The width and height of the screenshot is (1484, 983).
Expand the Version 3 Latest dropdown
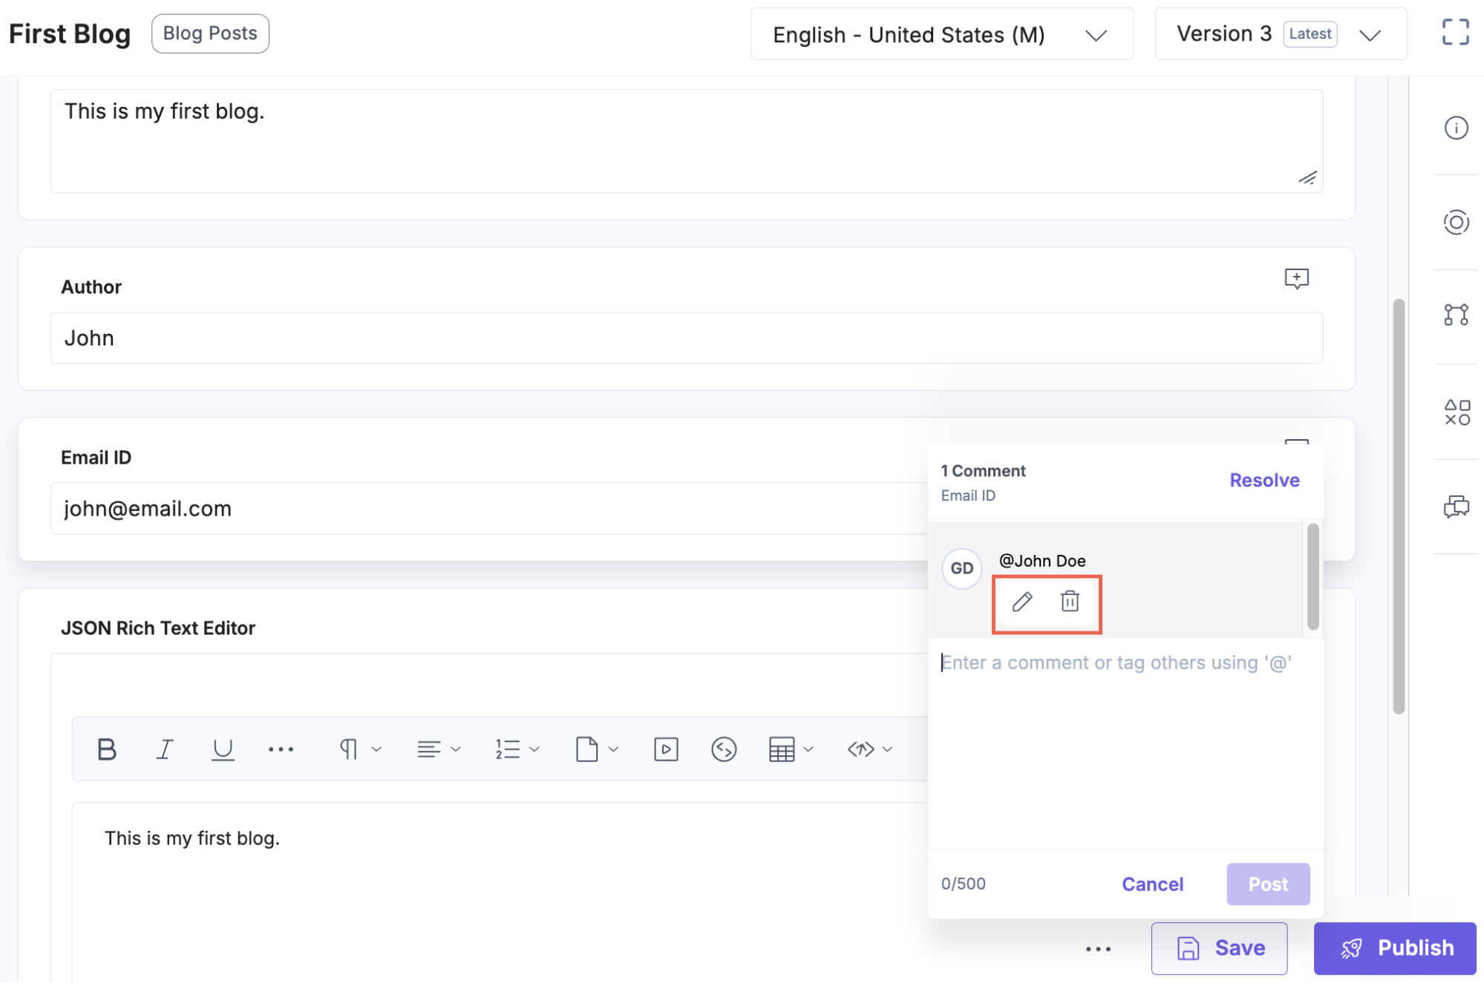1370,33
